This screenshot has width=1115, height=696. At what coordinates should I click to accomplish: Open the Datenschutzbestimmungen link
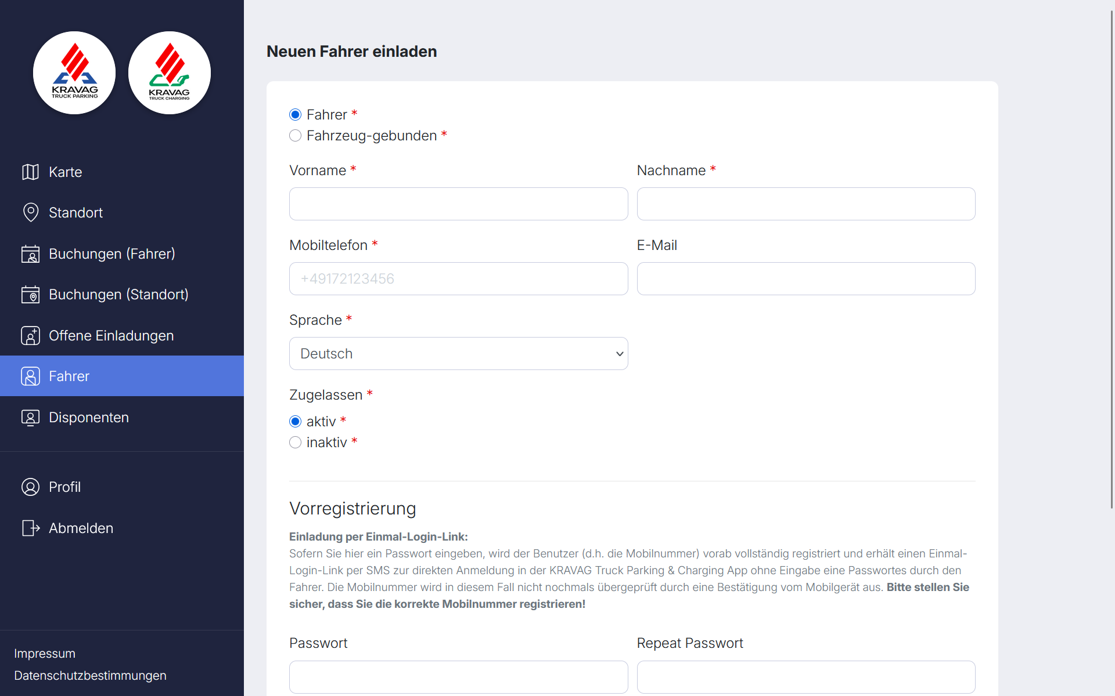pos(90,675)
